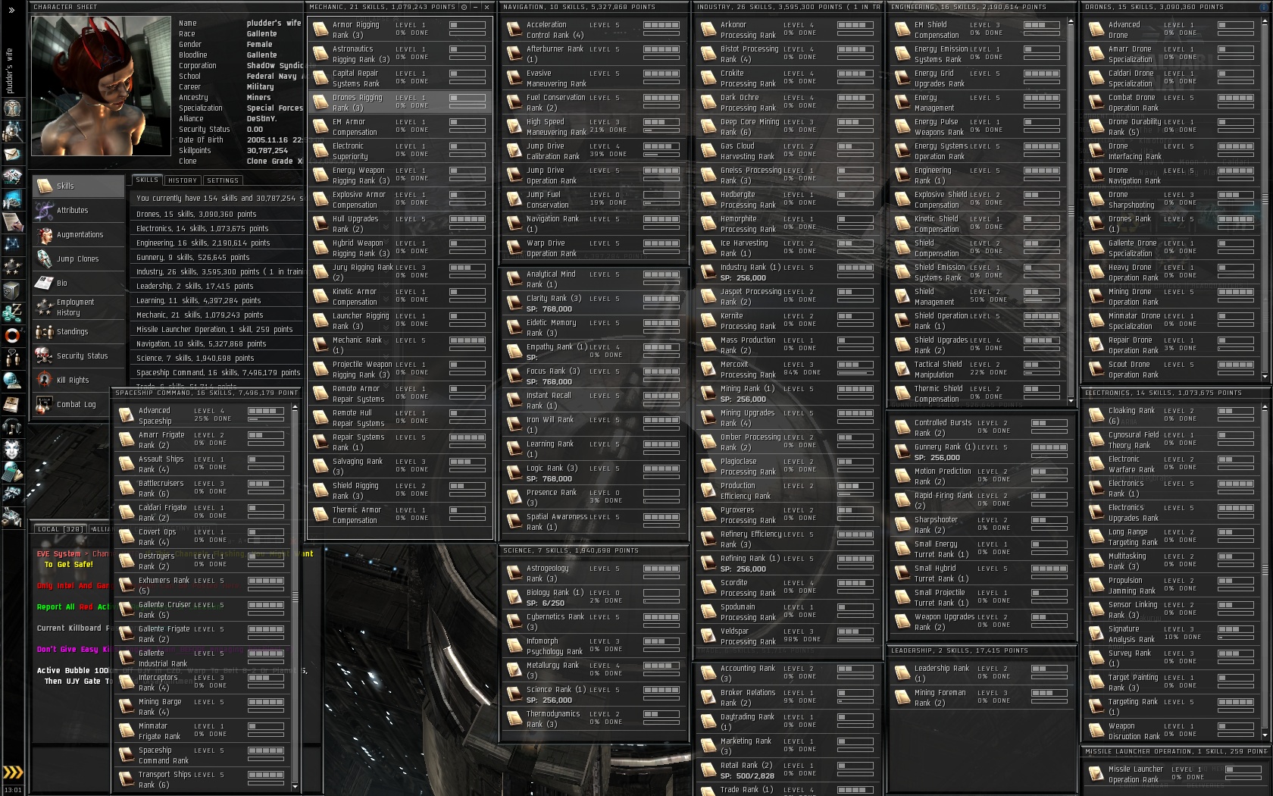The width and height of the screenshot is (1273, 796).
Task: Open the Bio section
Action: [79, 283]
